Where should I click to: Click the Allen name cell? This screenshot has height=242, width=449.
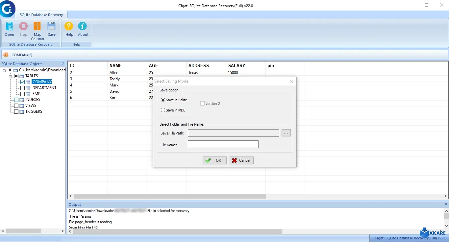point(127,73)
